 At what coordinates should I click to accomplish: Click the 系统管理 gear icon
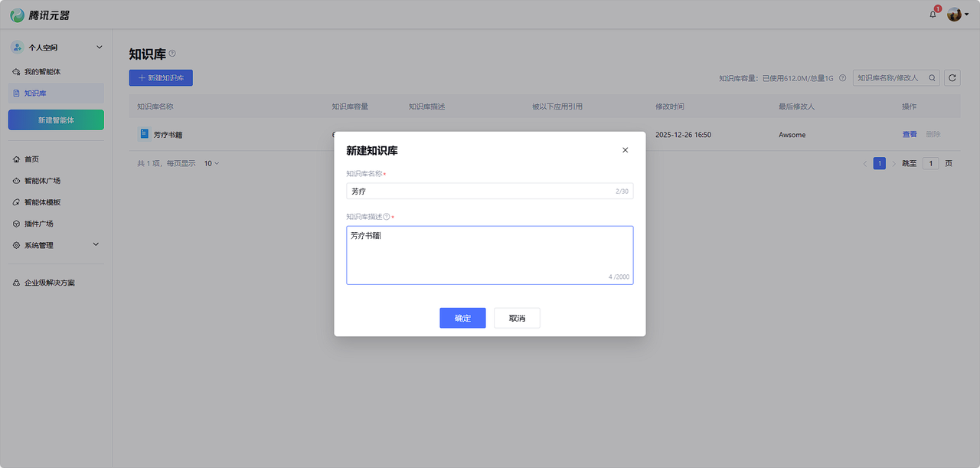[17, 245]
